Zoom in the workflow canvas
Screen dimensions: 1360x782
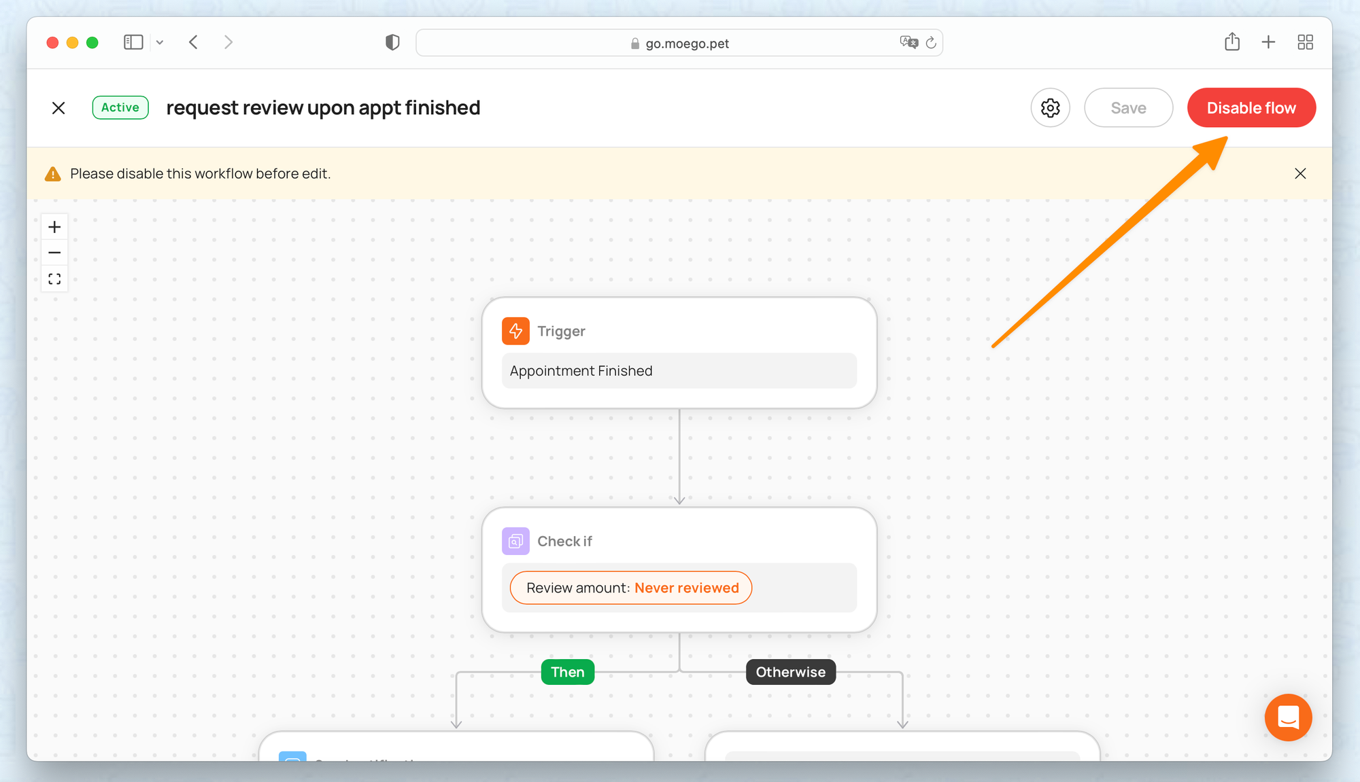coord(54,227)
